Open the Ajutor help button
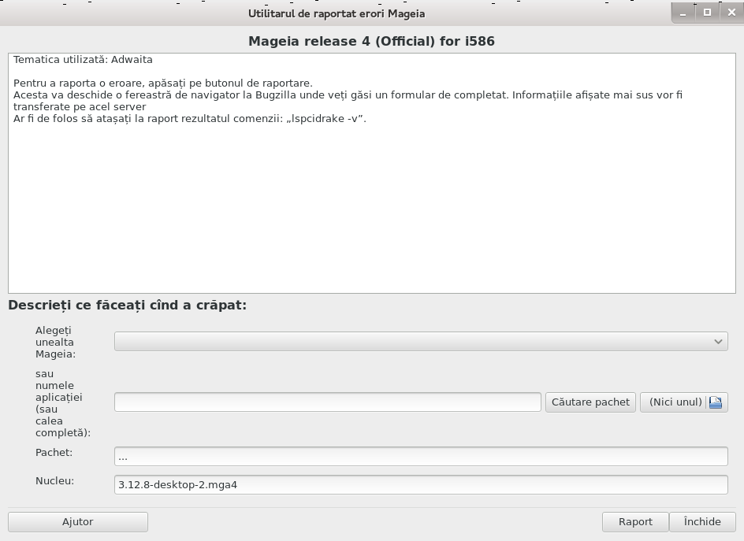 click(78, 521)
